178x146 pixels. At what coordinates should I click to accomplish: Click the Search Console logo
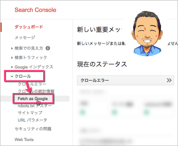[35, 10]
